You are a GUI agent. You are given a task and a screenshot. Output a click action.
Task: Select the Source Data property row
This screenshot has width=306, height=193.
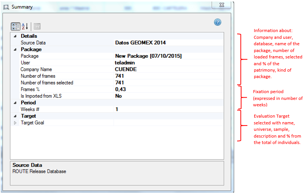[x=33, y=43]
